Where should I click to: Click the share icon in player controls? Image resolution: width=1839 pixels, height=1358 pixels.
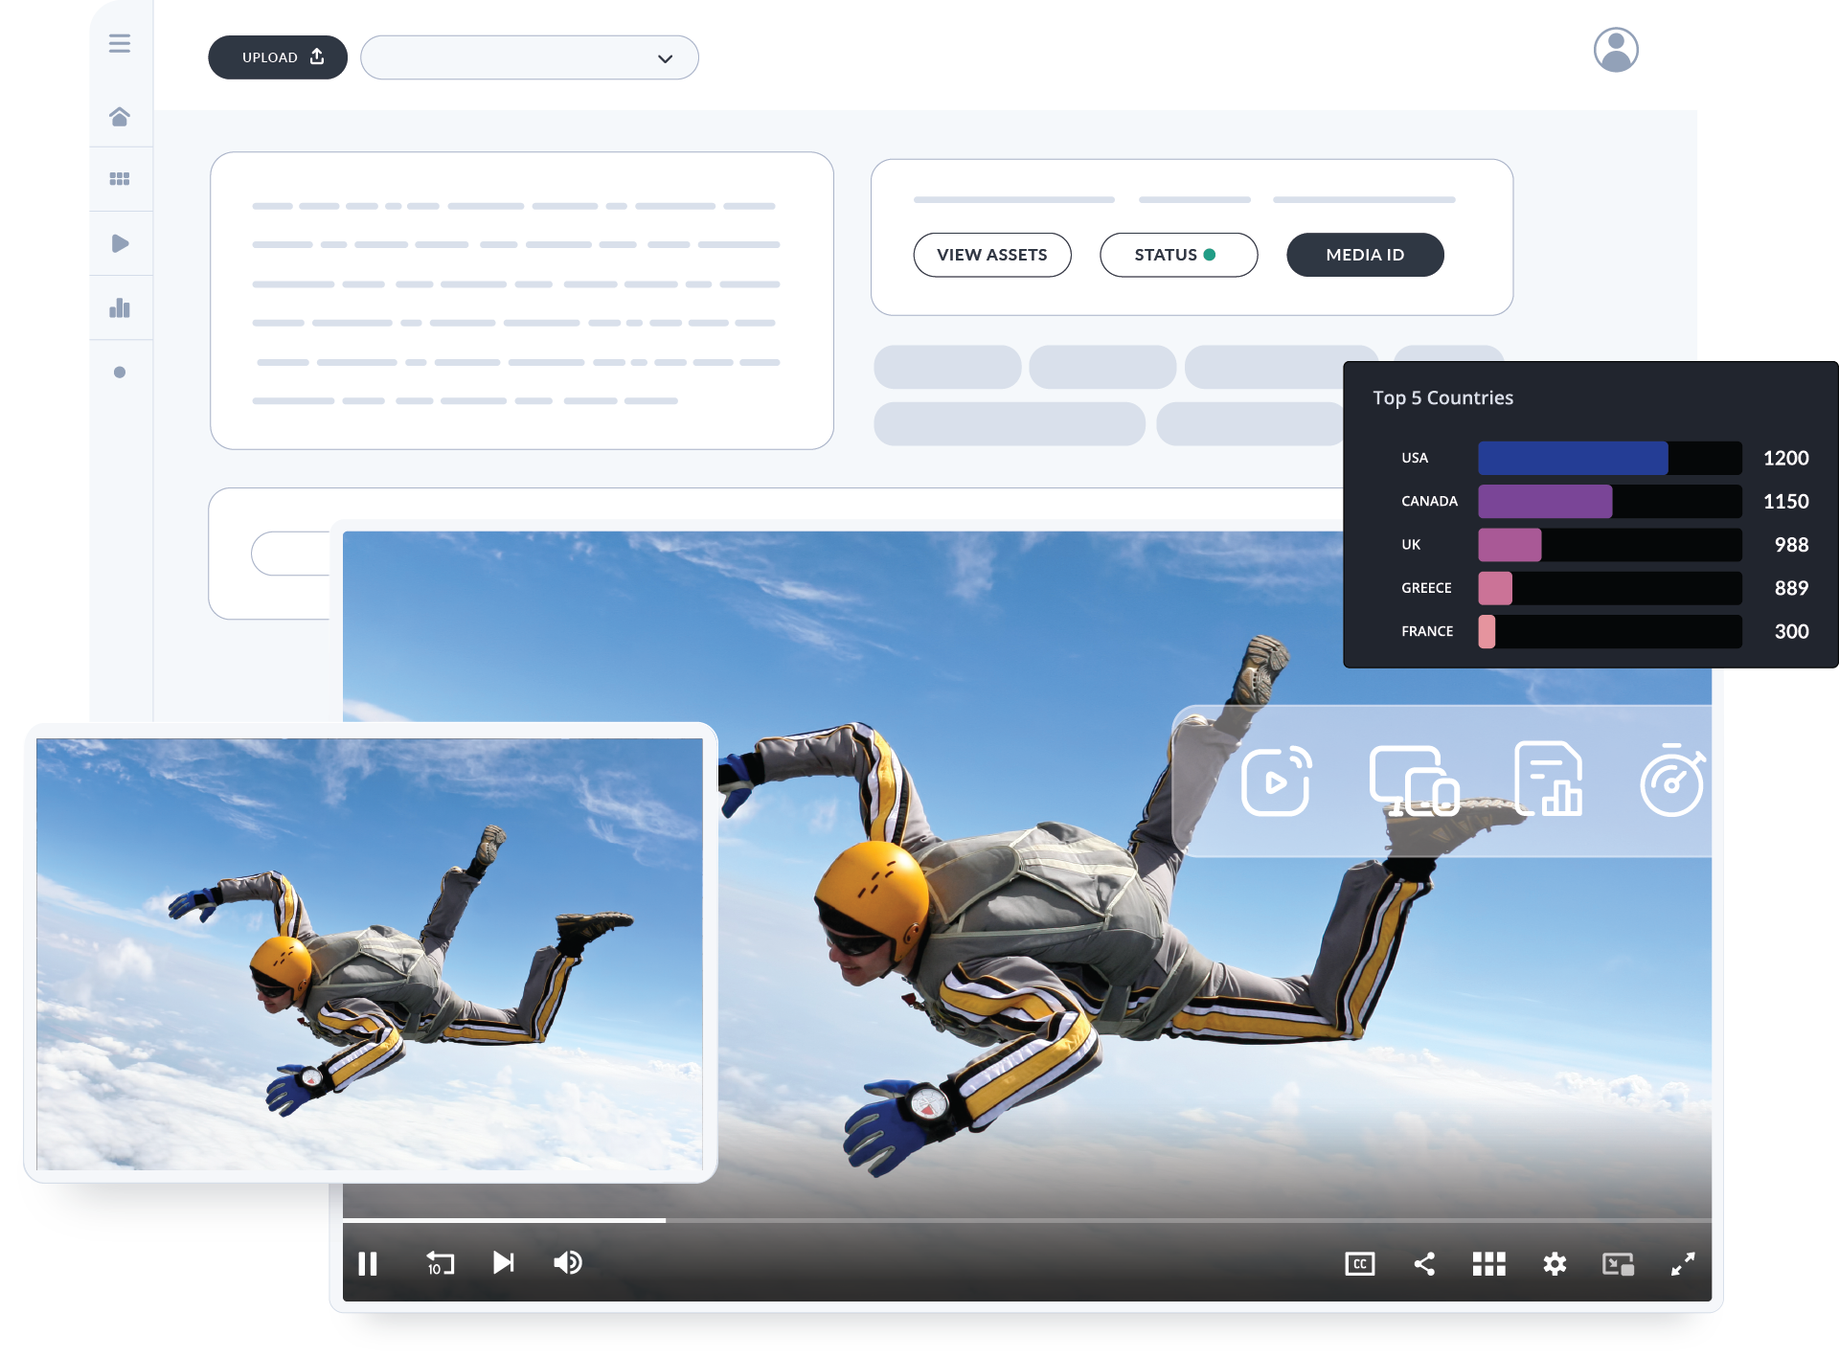tap(1425, 1264)
